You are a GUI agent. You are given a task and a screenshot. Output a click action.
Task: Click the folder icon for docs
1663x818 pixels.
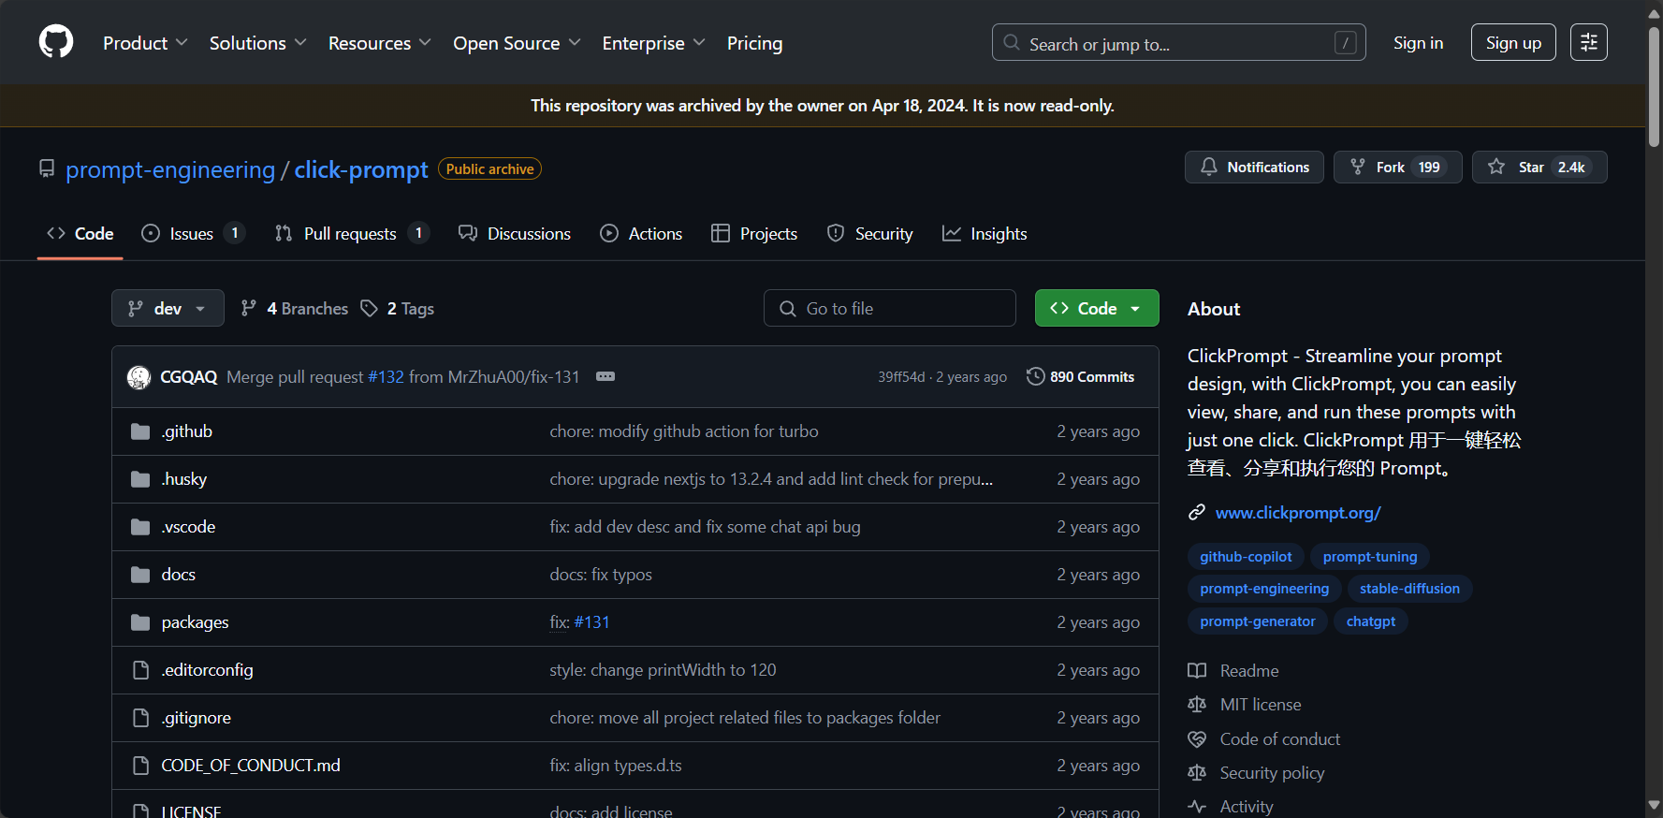point(140,575)
